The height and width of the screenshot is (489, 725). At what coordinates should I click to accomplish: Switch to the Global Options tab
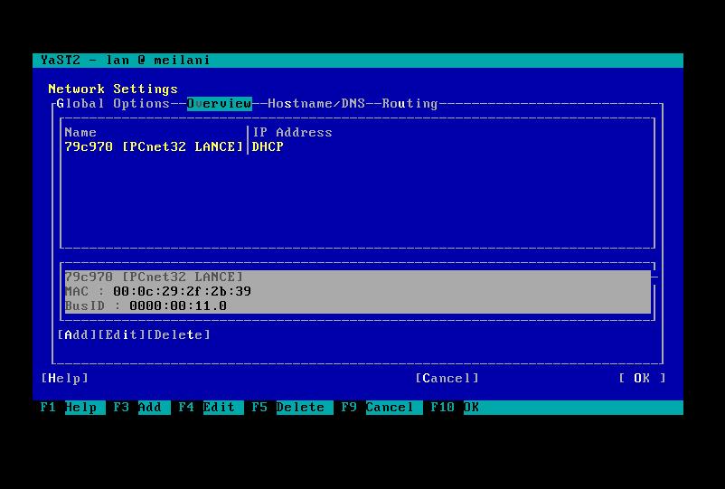coord(113,104)
